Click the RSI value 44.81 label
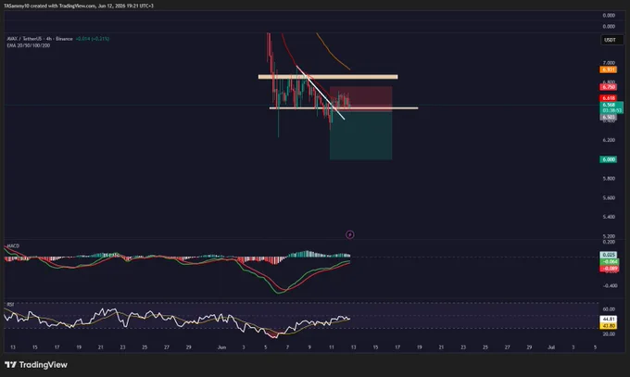The image size is (630, 377). (609, 320)
